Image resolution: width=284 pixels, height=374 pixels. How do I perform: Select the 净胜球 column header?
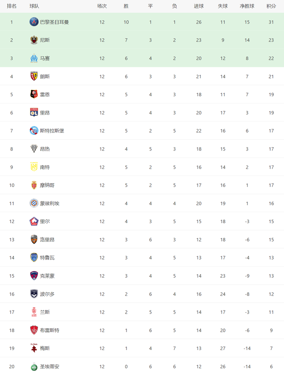coord(247,6)
